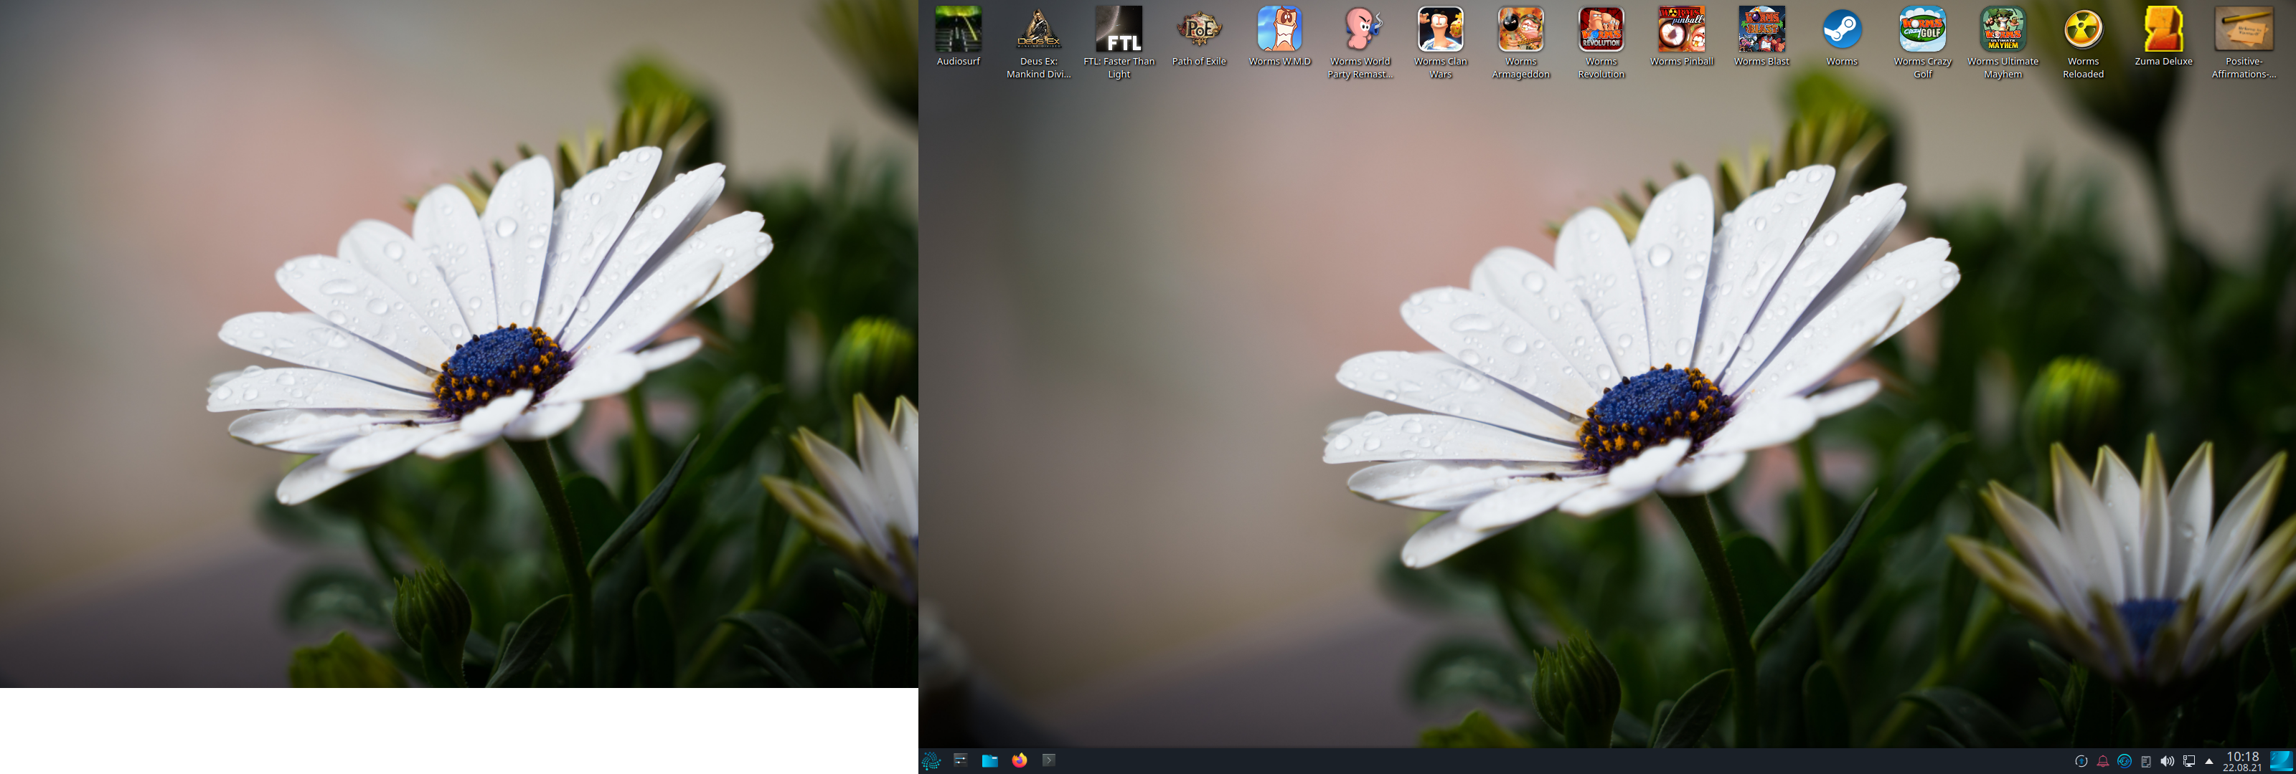Open the Audiosurf desktop shortcut
The width and height of the screenshot is (2296, 774).
click(958, 29)
